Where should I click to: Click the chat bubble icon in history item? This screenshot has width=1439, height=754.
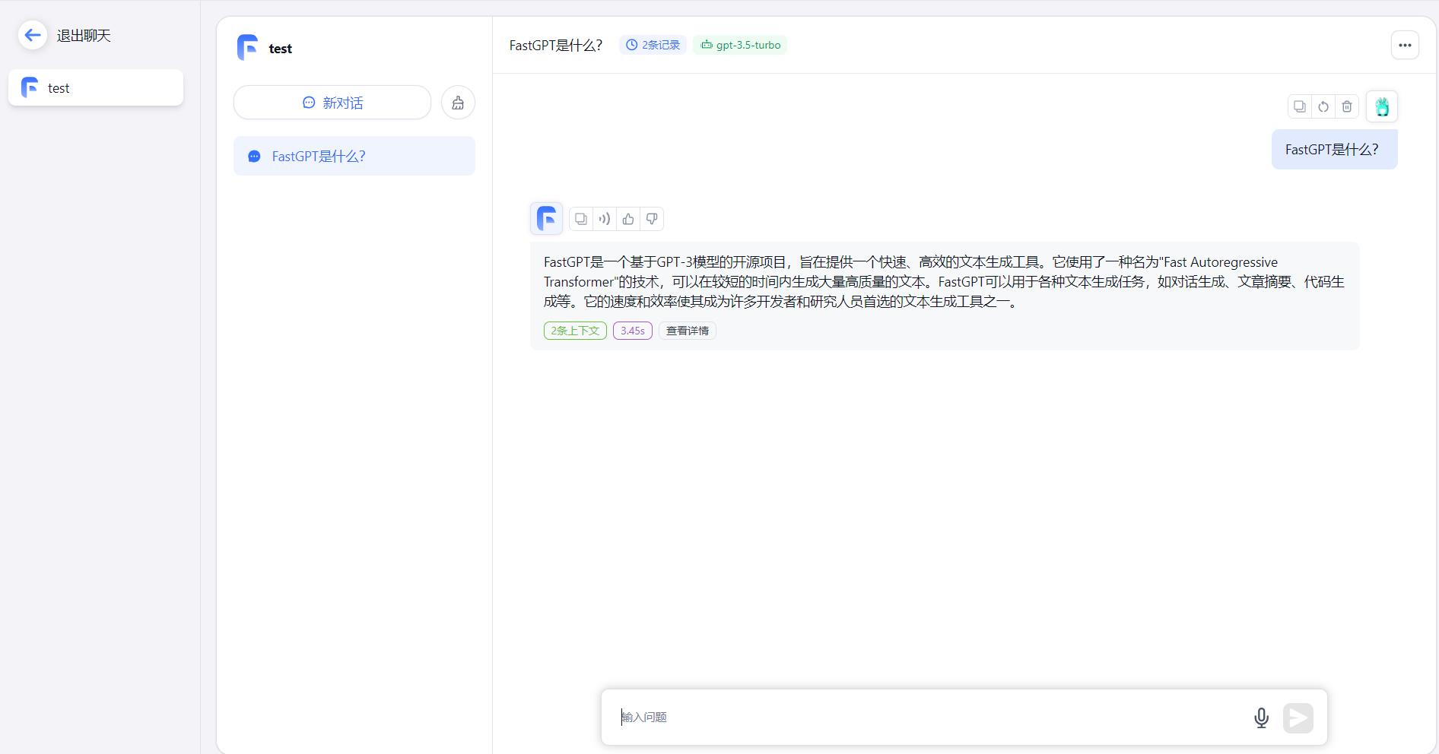254,157
